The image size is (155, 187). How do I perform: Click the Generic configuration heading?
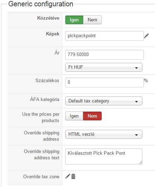pyautogui.click(x=41, y=4)
